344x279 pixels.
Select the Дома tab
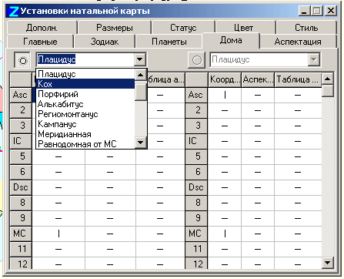click(x=231, y=40)
